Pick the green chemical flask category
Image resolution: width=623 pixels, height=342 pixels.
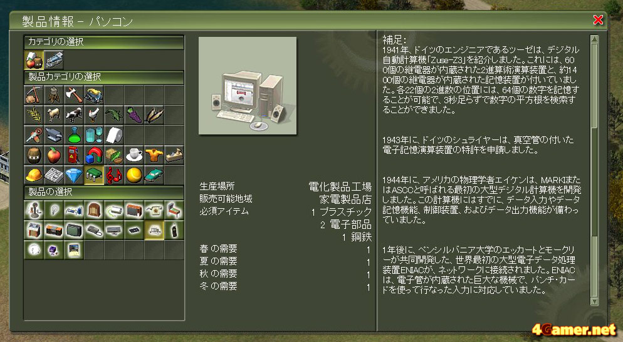coord(74,135)
